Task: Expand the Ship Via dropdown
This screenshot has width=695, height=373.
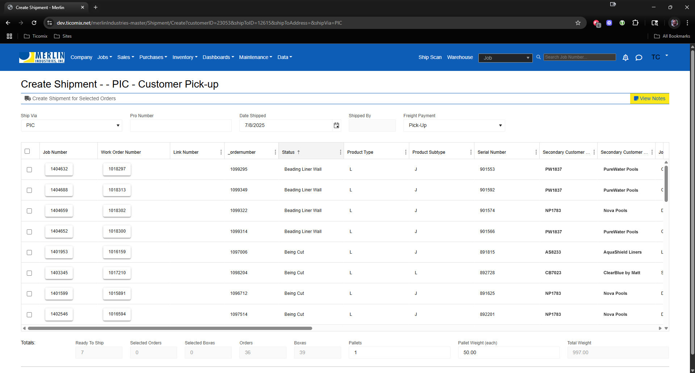Action: [72, 126]
